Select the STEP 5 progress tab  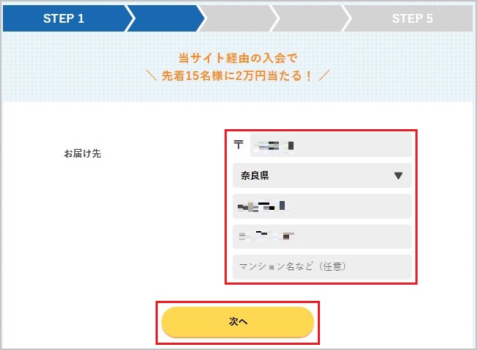[412, 18]
